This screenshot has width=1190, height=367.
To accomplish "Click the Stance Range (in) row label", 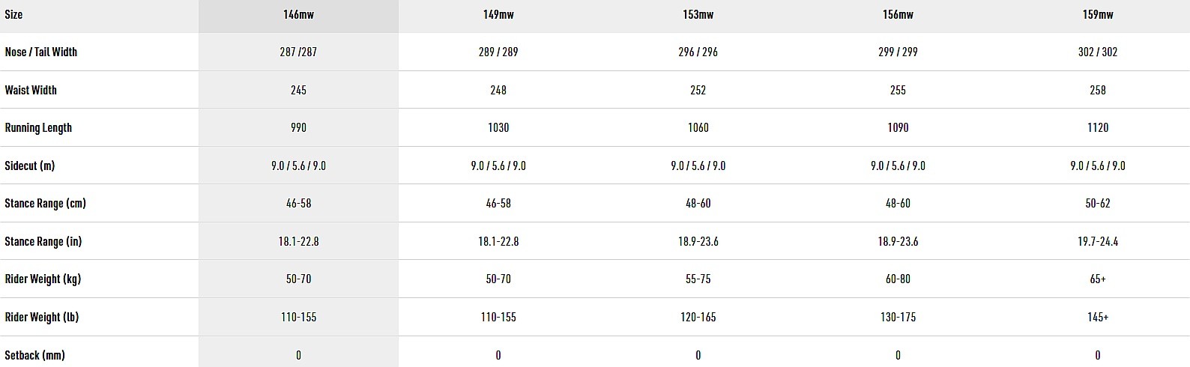I will (x=43, y=241).
